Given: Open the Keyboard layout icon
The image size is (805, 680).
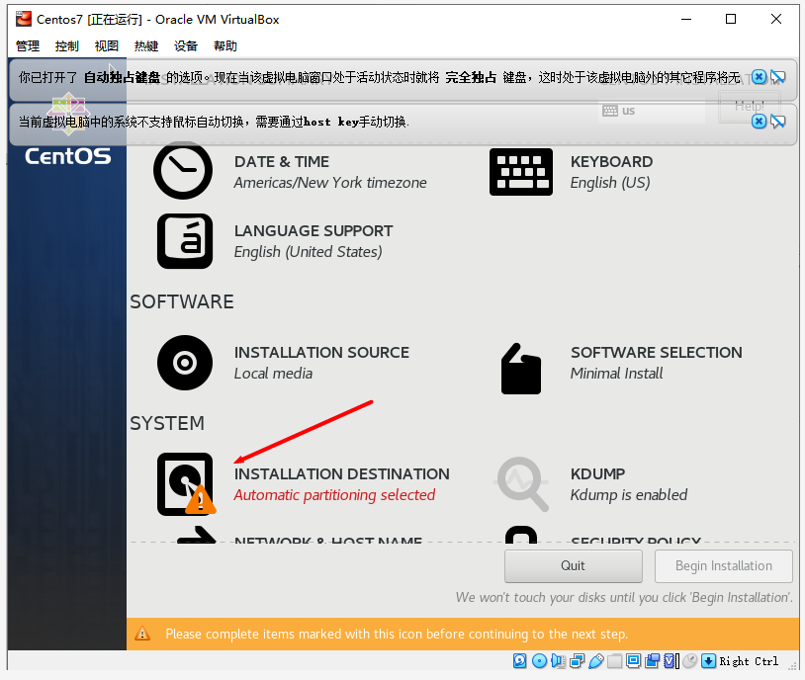Looking at the screenshot, I should click(x=520, y=172).
